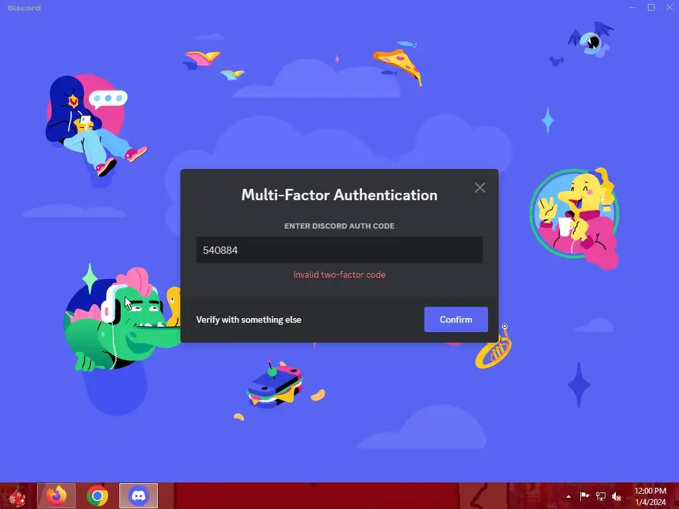Click the 'Invalid two-factor code' error message
This screenshot has height=509, width=679.
(339, 274)
